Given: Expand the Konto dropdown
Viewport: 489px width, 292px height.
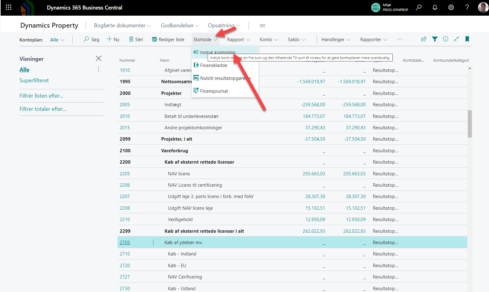Looking at the screenshot, I should tap(269, 39).
